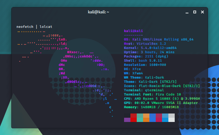Select the WM Theme: Kali-Dark line
Screen dimensions: 219x135
click(x=144, y=78)
